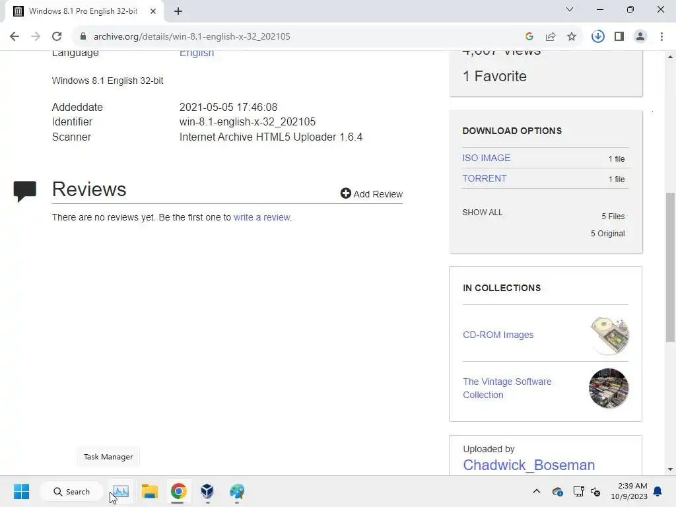This screenshot has width=676, height=507.
Task: Click Internet Archive HTML5 Uploader 1.6.4 text
Action: (271, 137)
